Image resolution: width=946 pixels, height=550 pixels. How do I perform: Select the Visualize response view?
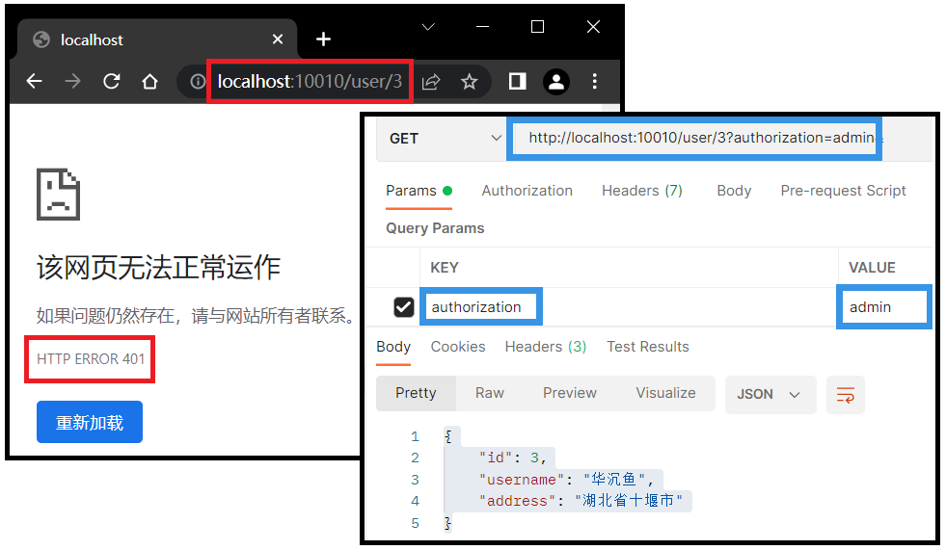665,393
